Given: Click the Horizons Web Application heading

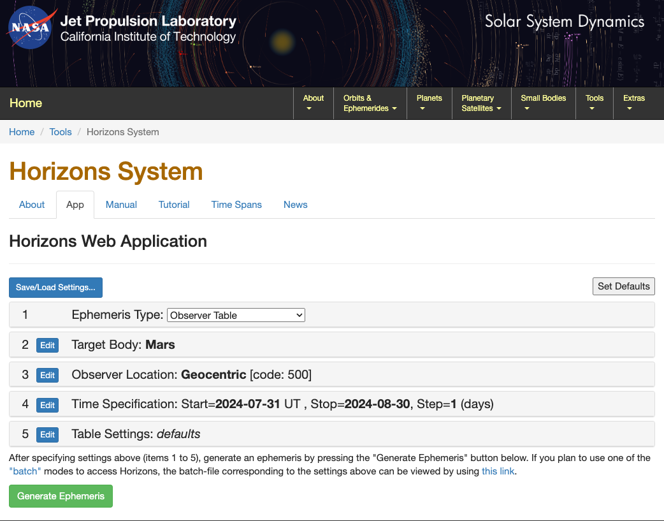Looking at the screenshot, I should (x=108, y=241).
